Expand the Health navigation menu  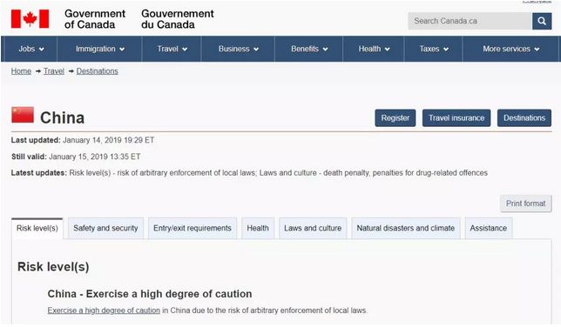tap(374, 49)
